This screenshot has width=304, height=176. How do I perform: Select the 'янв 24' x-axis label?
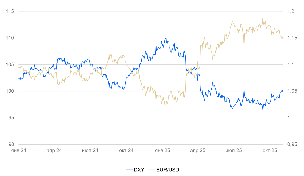[18, 150]
